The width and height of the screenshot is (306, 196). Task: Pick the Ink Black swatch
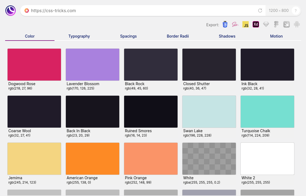click(x=267, y=65)
